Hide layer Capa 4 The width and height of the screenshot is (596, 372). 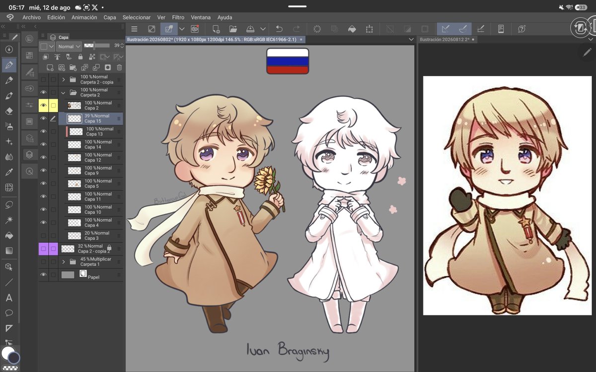[x=43, y=223]
